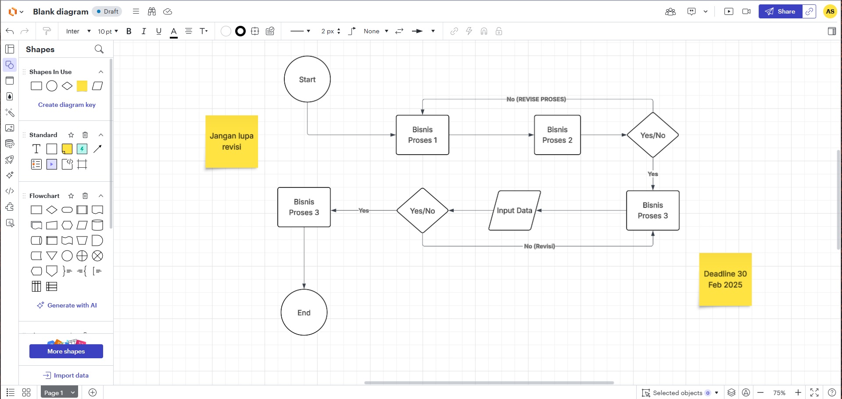Select the yellow sticky note shape
This screenshot has width=842, height=399.
click(x=67, y=149)
